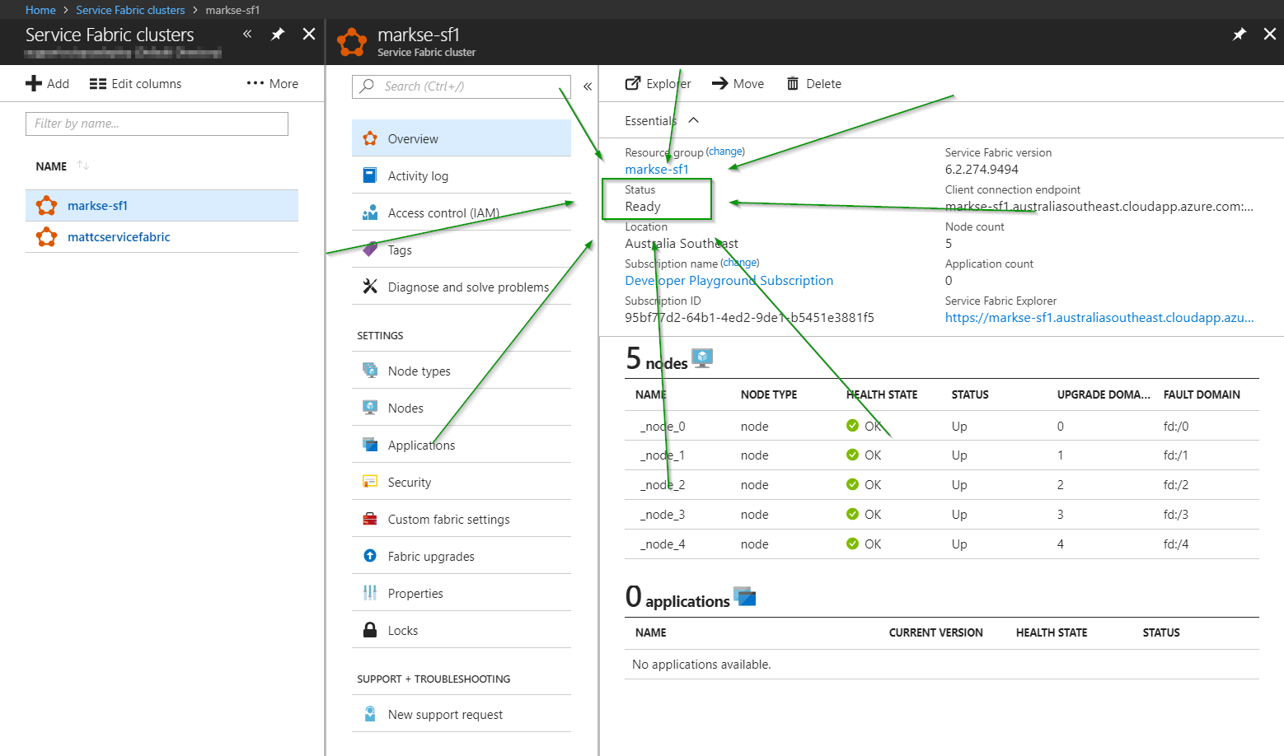Select the Node types settings icon
The width and height of the screenshot is (1284, 756).
coord(368,370)
